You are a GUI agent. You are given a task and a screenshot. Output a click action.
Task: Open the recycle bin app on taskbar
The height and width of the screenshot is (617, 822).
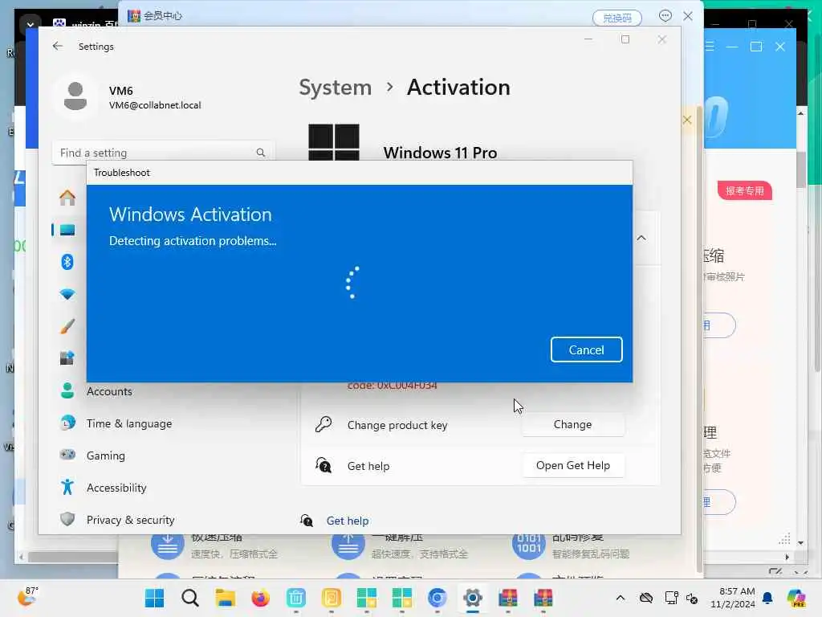pyautogui.click(x=295, y=598)
